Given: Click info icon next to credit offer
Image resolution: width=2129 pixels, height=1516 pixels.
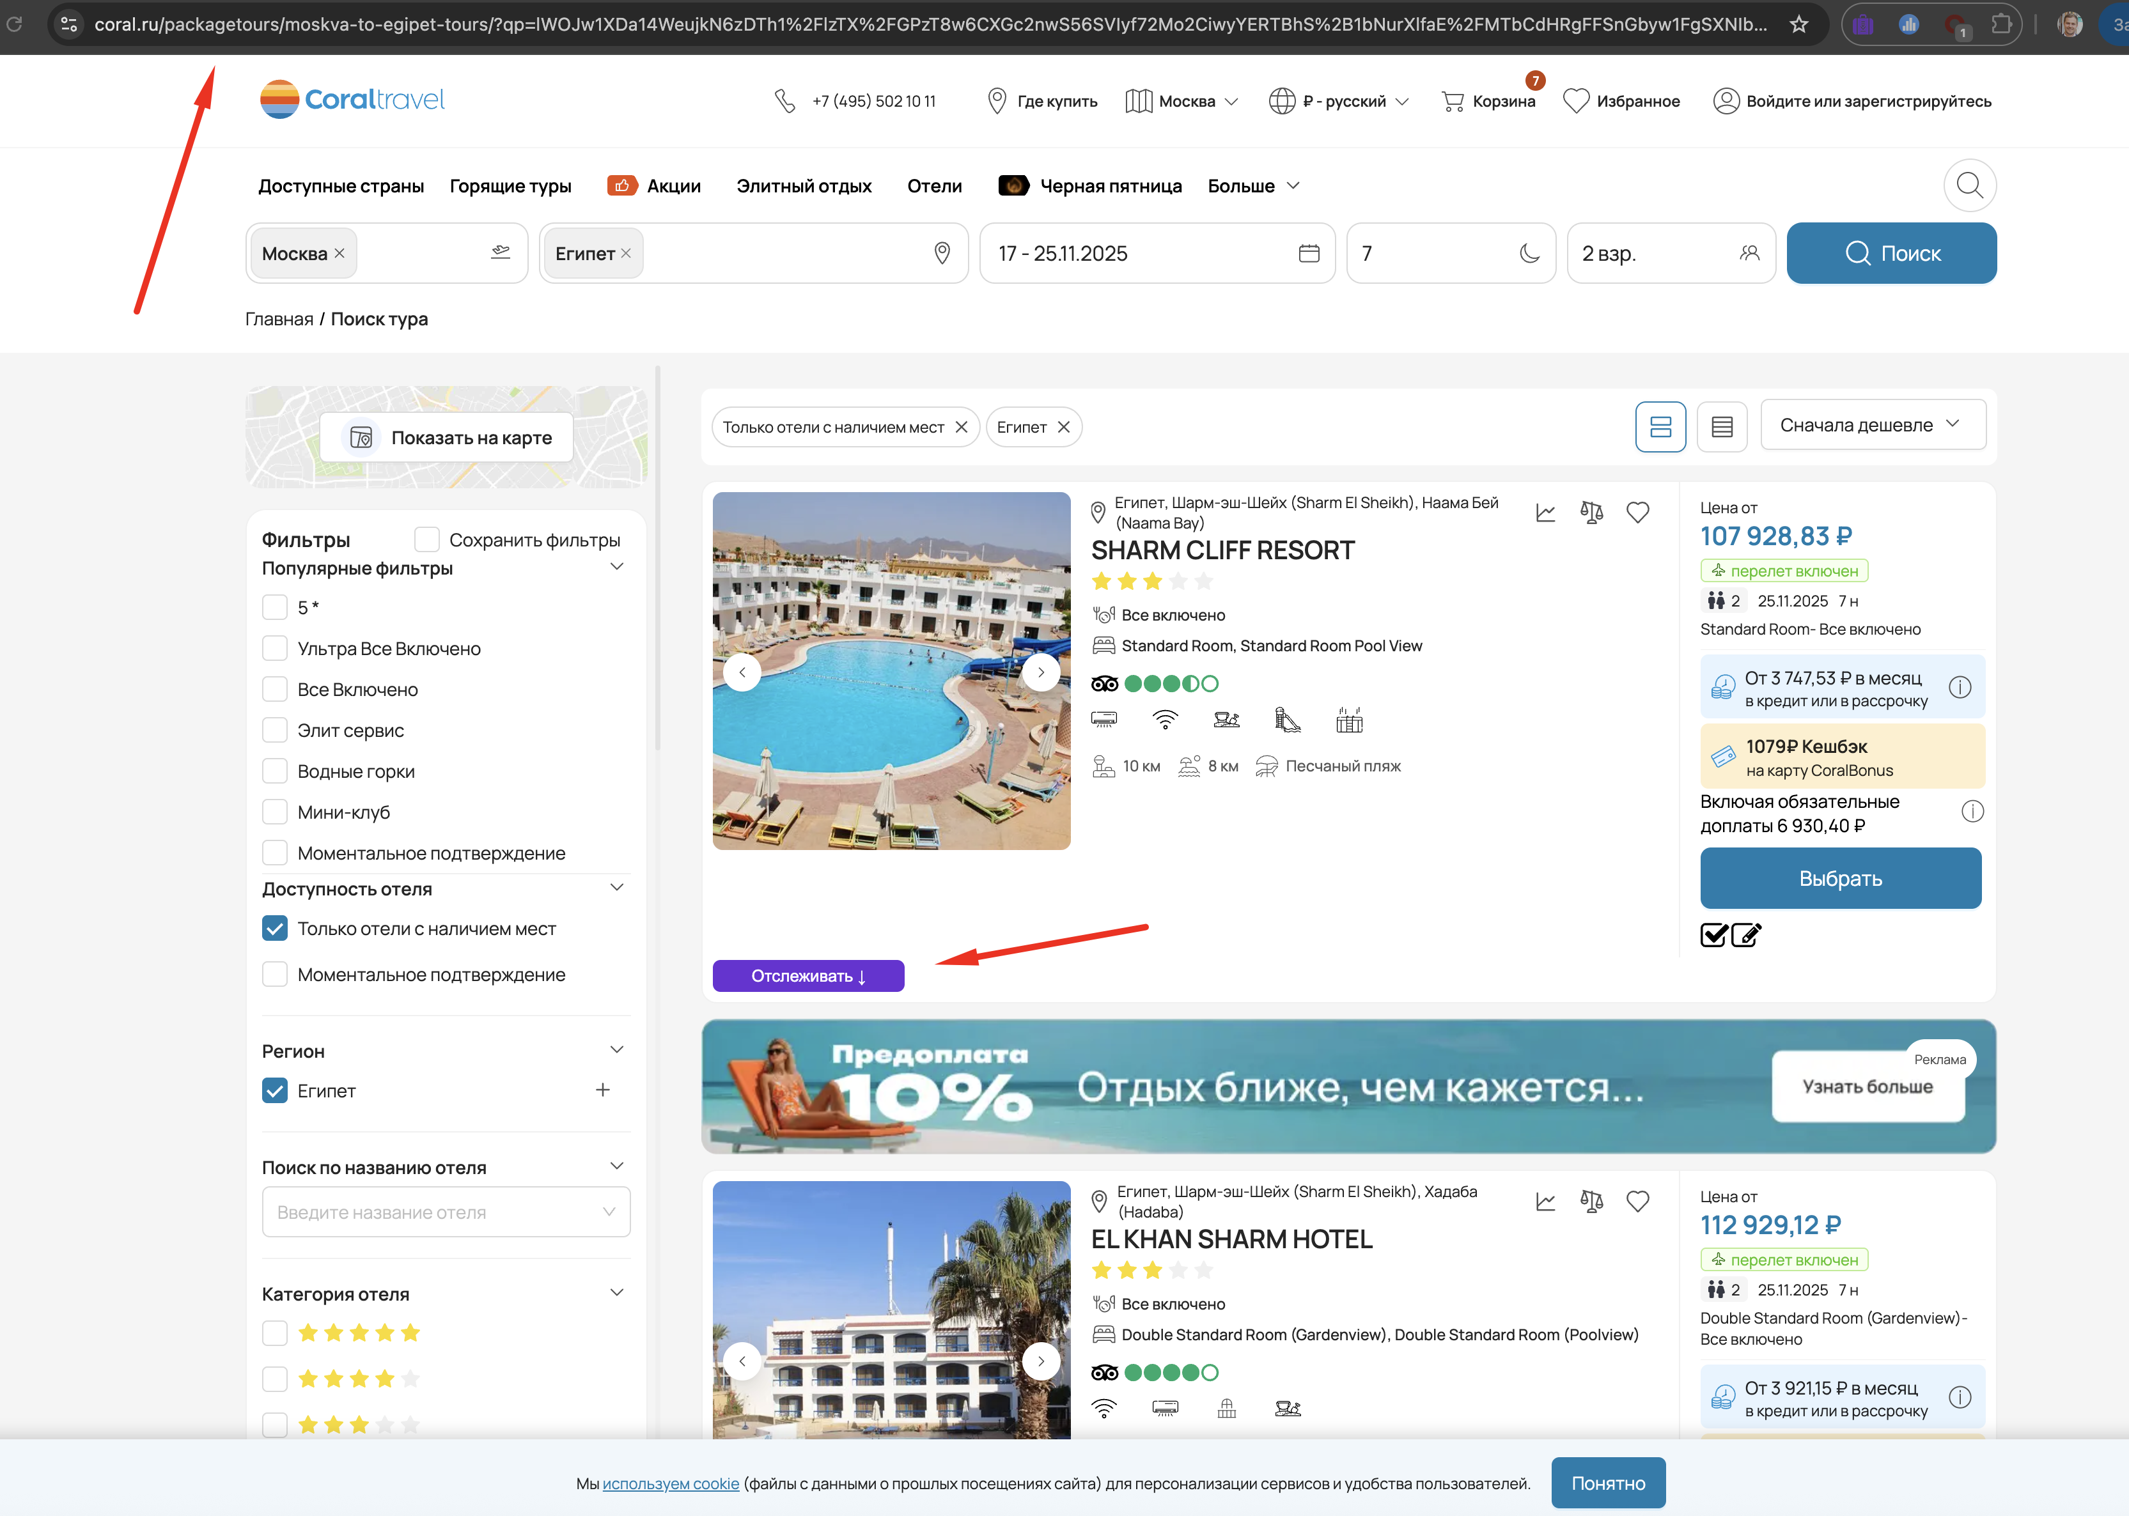Looking at the screenshot, I should point(1960,688).
